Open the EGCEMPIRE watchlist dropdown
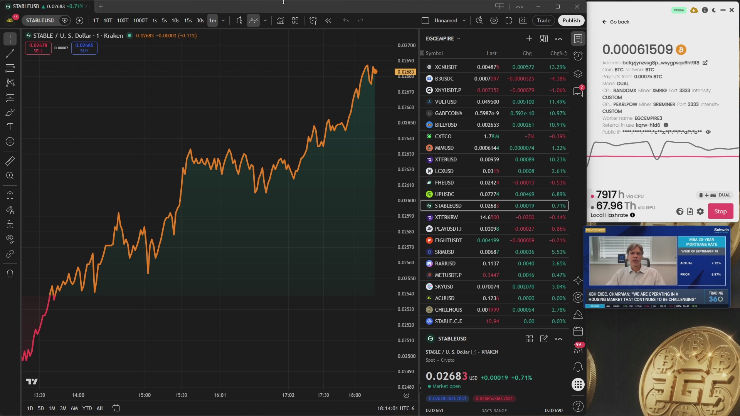This screenshot has width=740, height=416. pos(443,39)
